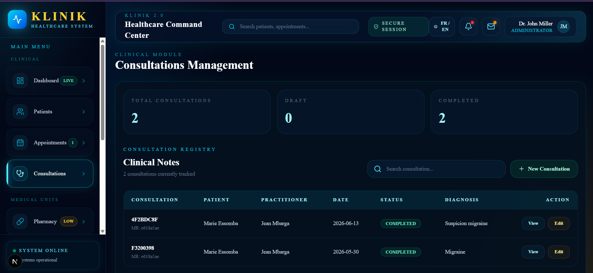Viewport: 593px width, 273px height.
Task: Expand the Consultations menu chevron
Action: [84, 174]
